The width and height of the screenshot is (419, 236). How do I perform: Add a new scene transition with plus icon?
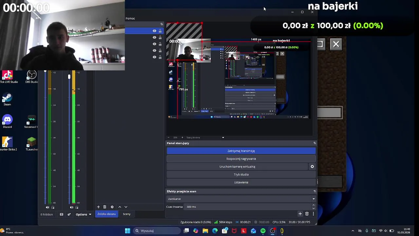click(300, 214)
